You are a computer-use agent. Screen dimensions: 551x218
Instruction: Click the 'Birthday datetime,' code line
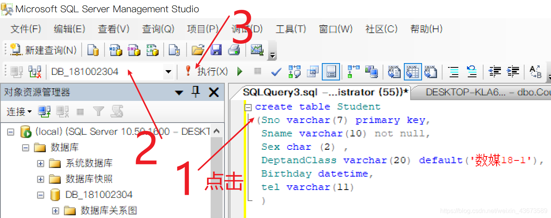(x=317, y=173)
